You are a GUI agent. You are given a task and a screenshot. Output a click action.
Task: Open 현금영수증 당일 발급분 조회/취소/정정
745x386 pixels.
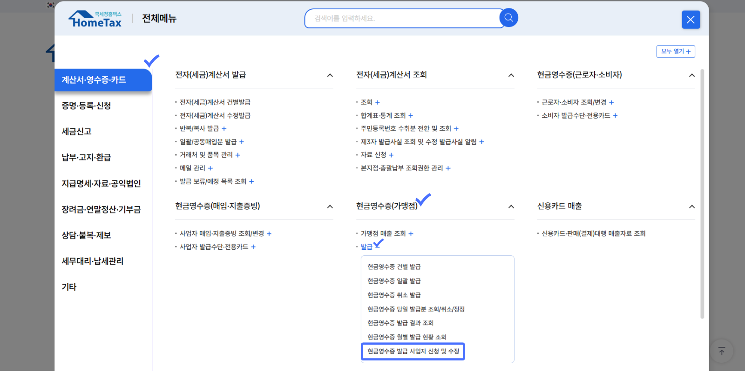point(416,309)
